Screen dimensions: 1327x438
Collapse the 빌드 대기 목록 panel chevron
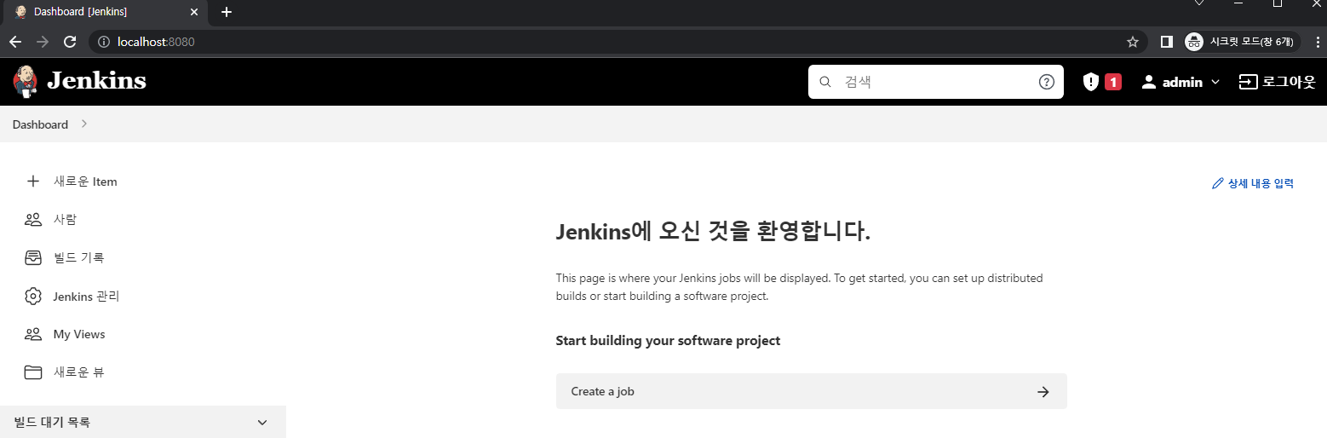[262, 422]
